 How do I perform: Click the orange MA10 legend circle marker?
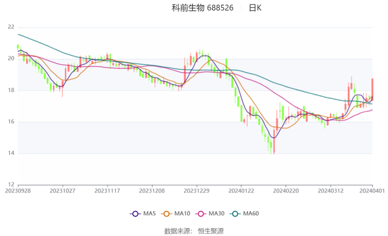click(x=166, y=214)
